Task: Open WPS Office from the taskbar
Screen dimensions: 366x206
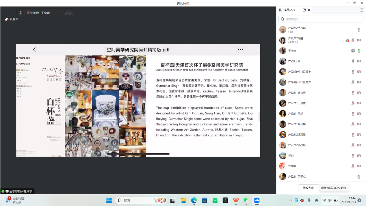Action: (236, 200)
